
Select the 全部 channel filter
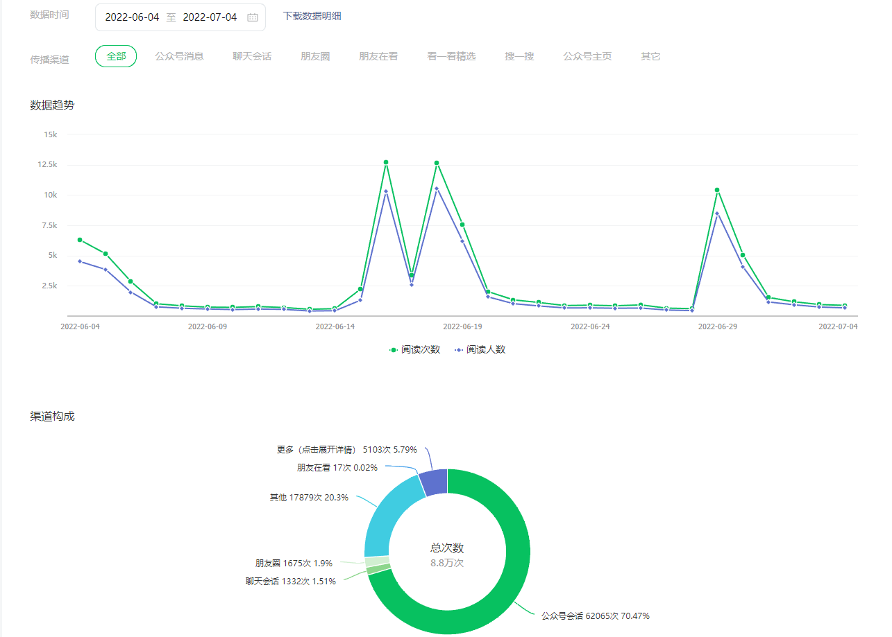tap(116, 56)
